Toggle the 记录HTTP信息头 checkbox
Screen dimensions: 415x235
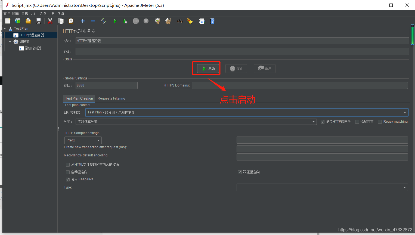pyautogui.click(x=323, y=122)
